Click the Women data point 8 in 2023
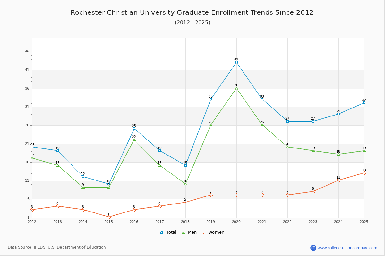The height and width of the screenshot is (256, 385). tap(313, 191)
